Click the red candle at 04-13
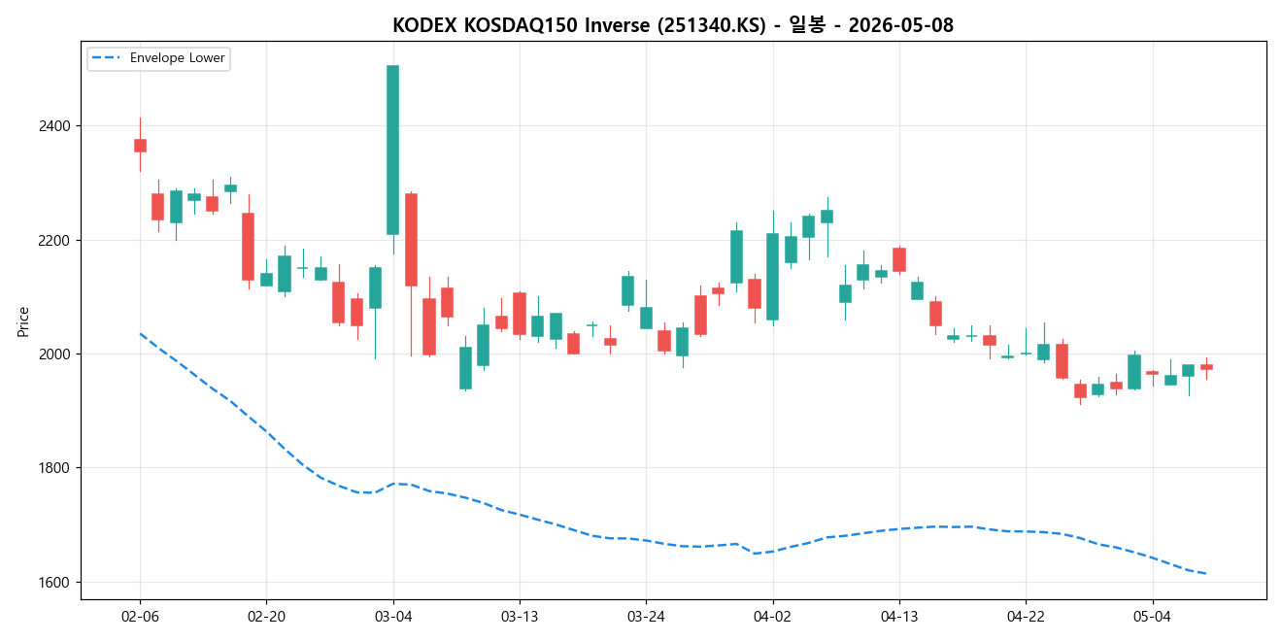Image resolution: width=1282 pixels, height=641 pixels. pyautogui.click(x=898, y=259)
